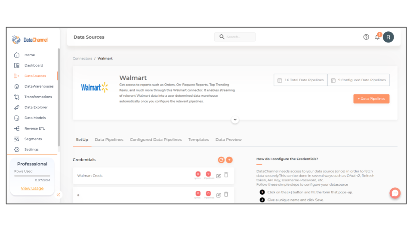Viewport: 413px width, 232px height.
Task: Open Data Models page
Action: tap(35, 118)
